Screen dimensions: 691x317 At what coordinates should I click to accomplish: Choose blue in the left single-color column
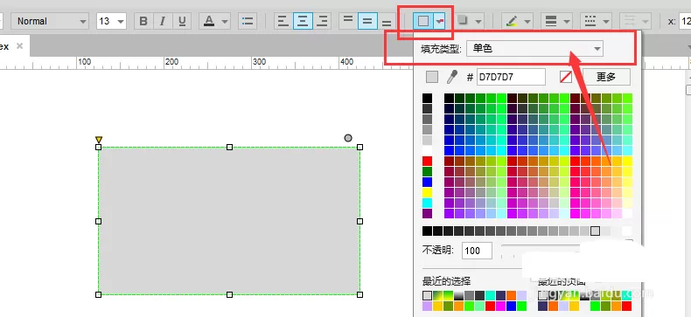(x=427, y=183)
